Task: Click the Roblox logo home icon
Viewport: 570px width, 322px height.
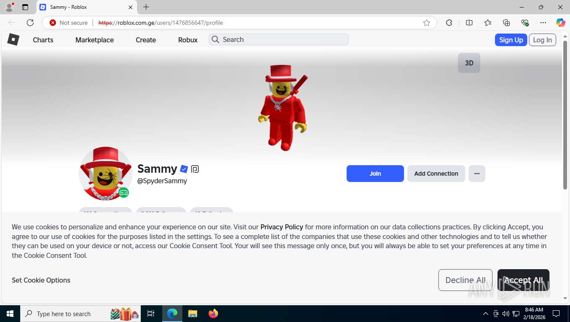Action: click(x=13, y=39)
